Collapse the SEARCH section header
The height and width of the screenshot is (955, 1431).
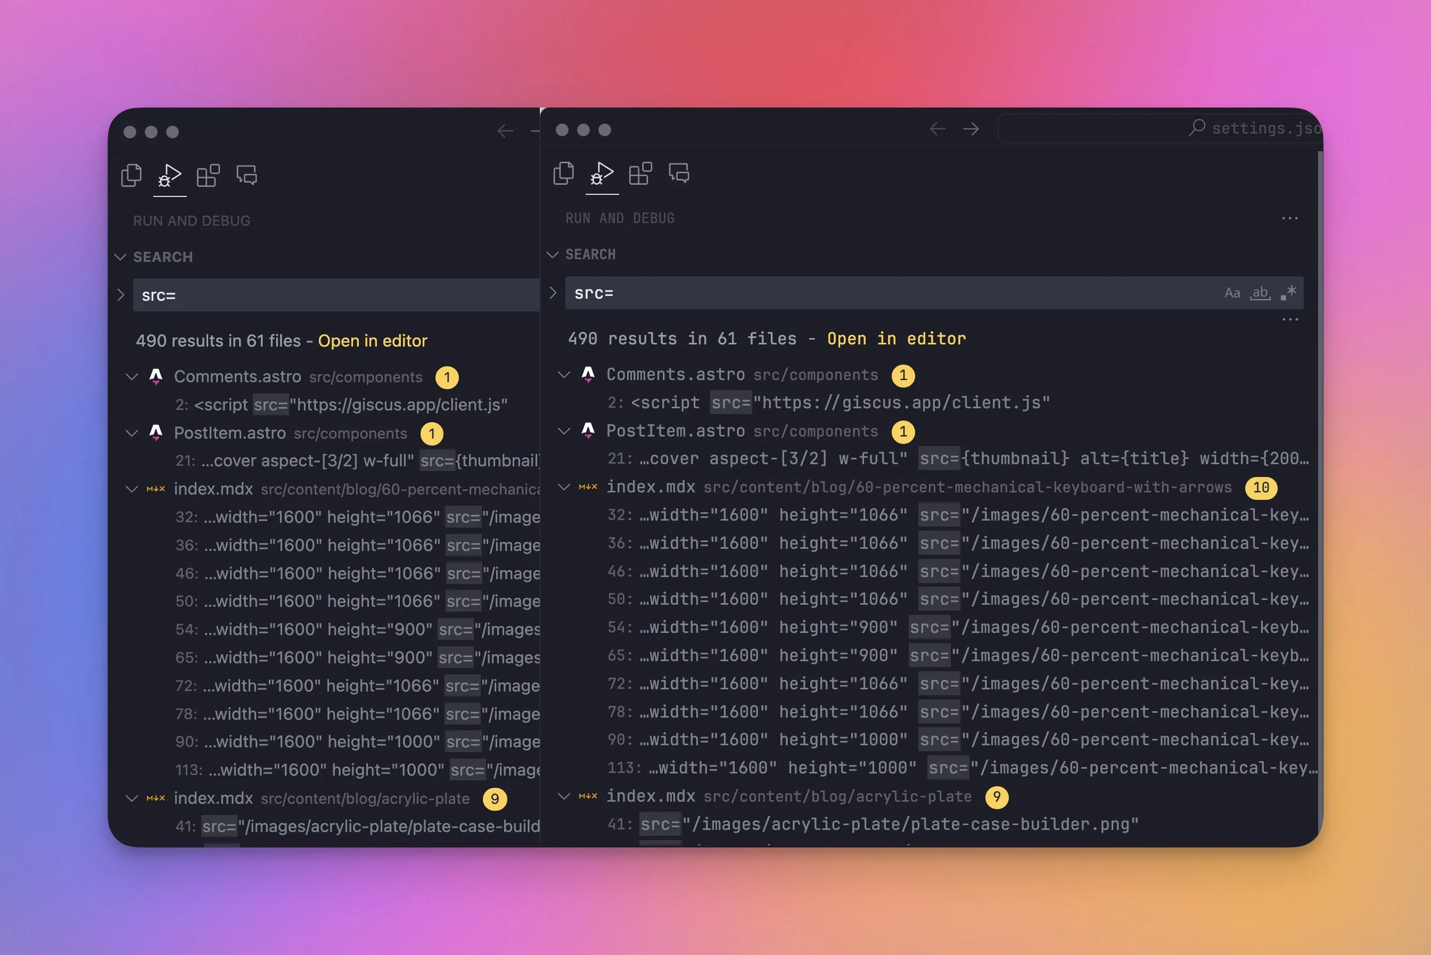coord(553,254)
